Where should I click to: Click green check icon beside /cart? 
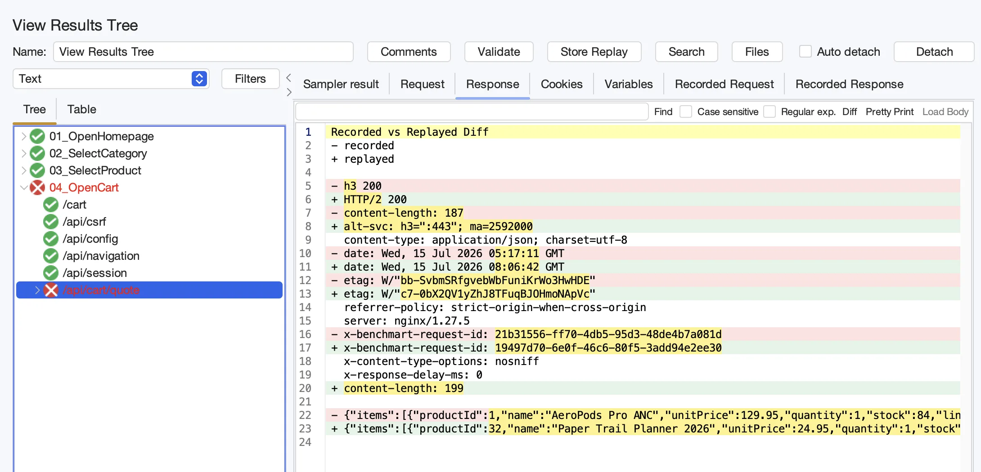(x=51, y=205)
